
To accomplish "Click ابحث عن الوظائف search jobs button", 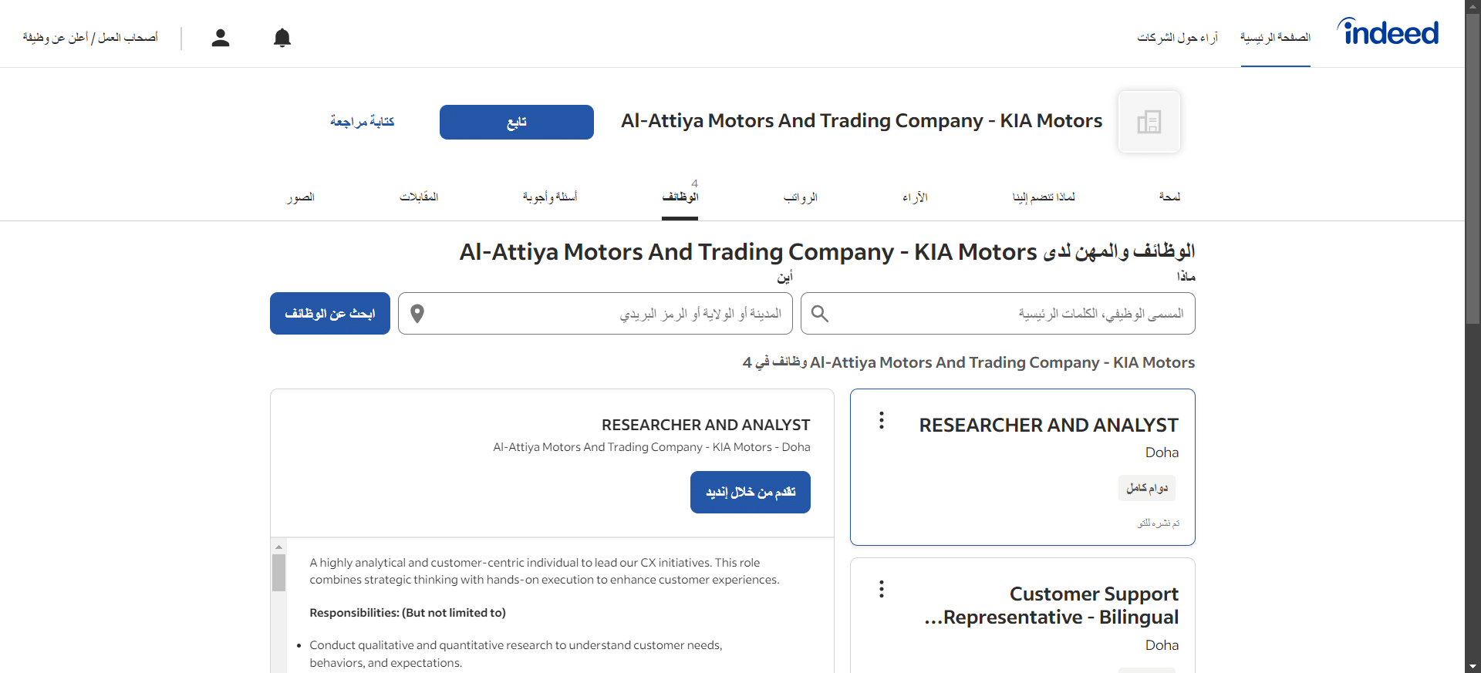I will [330, 313].
